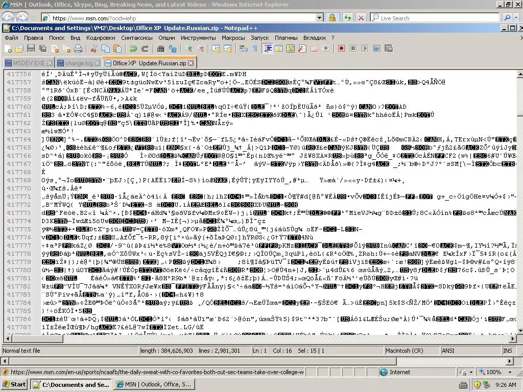Toggle the Indent Guide toolbar button

tap(267, 48)
